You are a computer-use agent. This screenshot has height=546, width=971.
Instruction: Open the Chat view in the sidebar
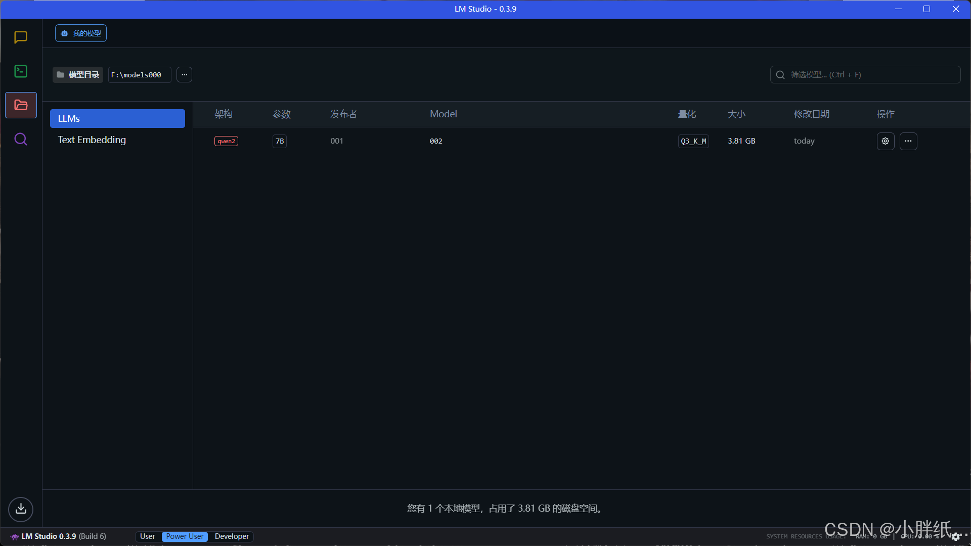tap(21, 37)
